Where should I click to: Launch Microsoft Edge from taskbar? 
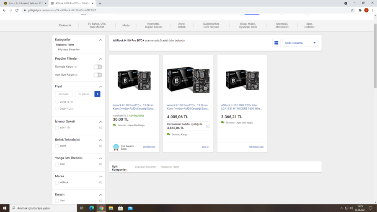pos(92,208)
